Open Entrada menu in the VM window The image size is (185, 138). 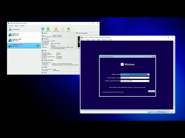click(x=99, y=40)
